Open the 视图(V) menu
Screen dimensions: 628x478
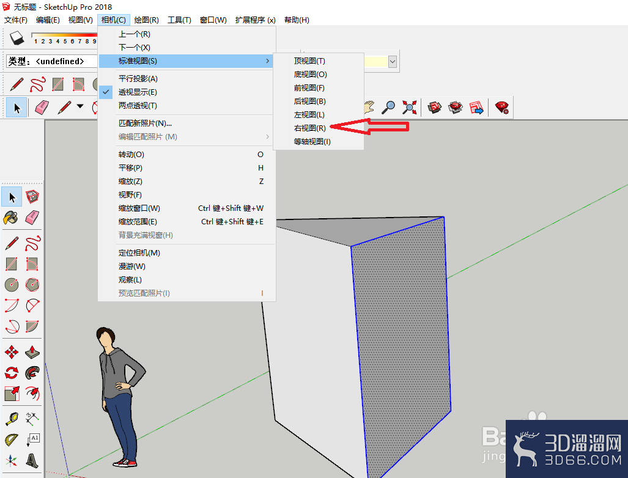pyautogui.click(x=81, y=20)
